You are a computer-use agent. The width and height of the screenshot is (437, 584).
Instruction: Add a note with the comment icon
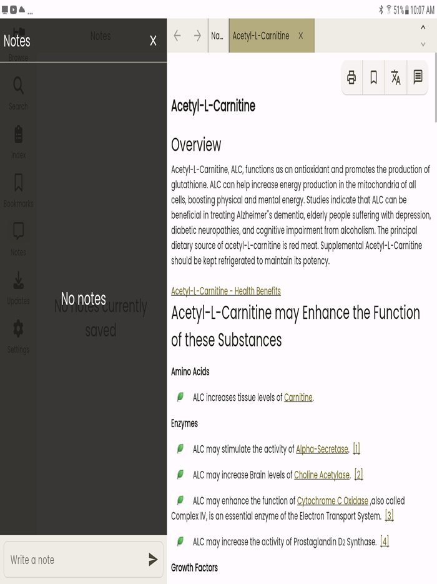[x=418, y=78]
